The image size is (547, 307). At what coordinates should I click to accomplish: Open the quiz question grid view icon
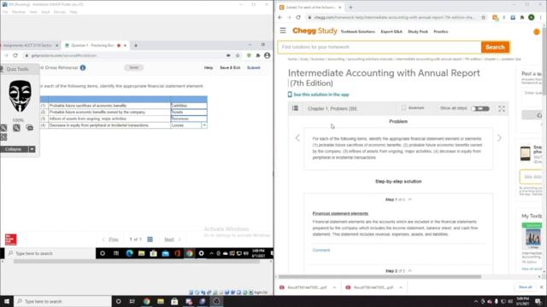click(x=150, y=239)
